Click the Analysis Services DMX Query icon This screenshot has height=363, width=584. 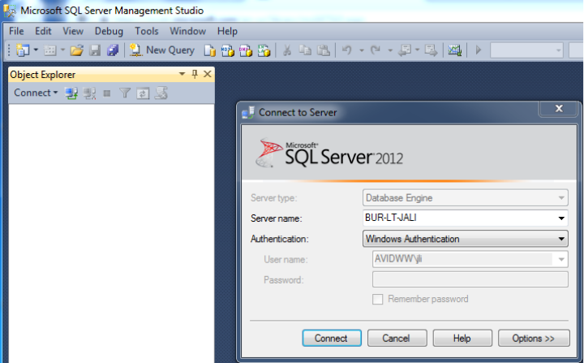coord(246,50)
